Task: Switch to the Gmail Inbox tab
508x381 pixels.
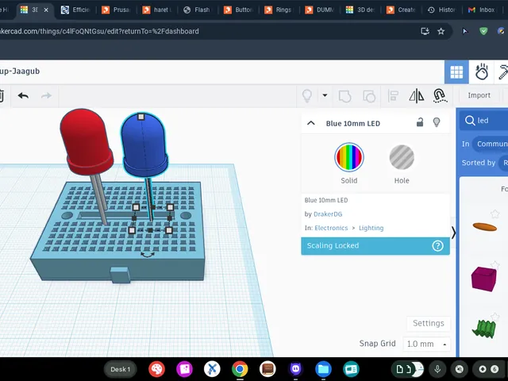Action: [482, 10]
